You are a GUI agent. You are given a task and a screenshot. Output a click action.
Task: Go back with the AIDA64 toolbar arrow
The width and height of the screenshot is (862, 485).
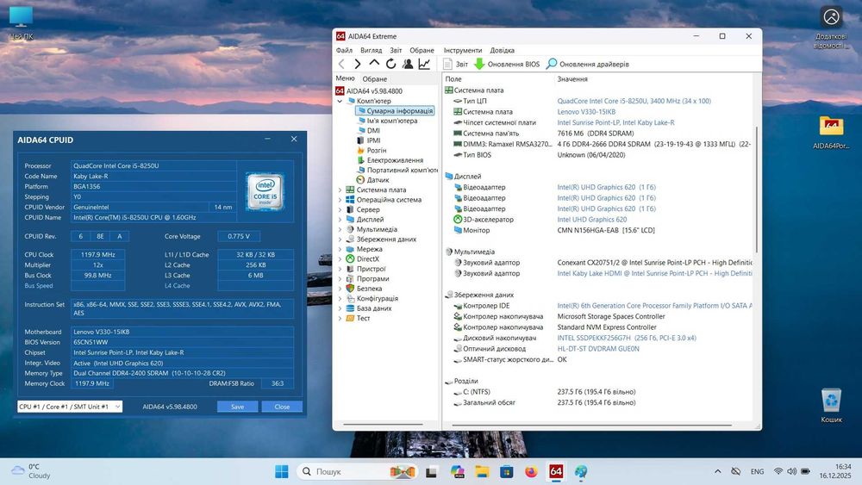342,65
